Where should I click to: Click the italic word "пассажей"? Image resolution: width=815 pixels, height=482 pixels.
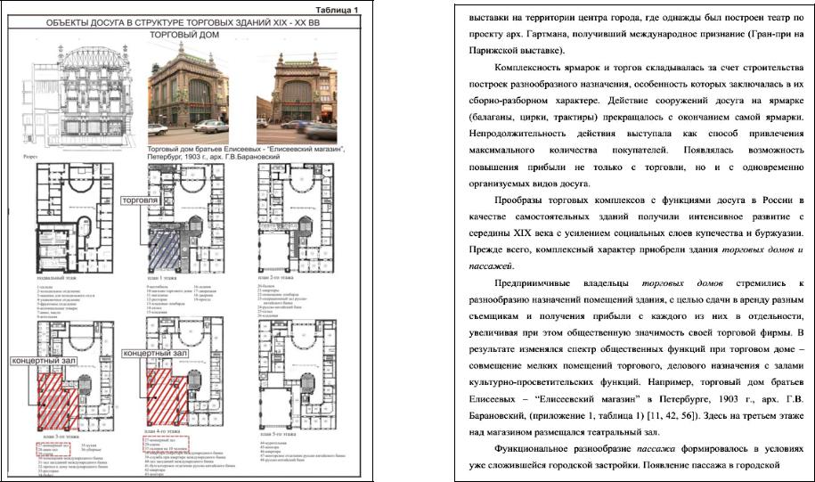tap(491, 266)
